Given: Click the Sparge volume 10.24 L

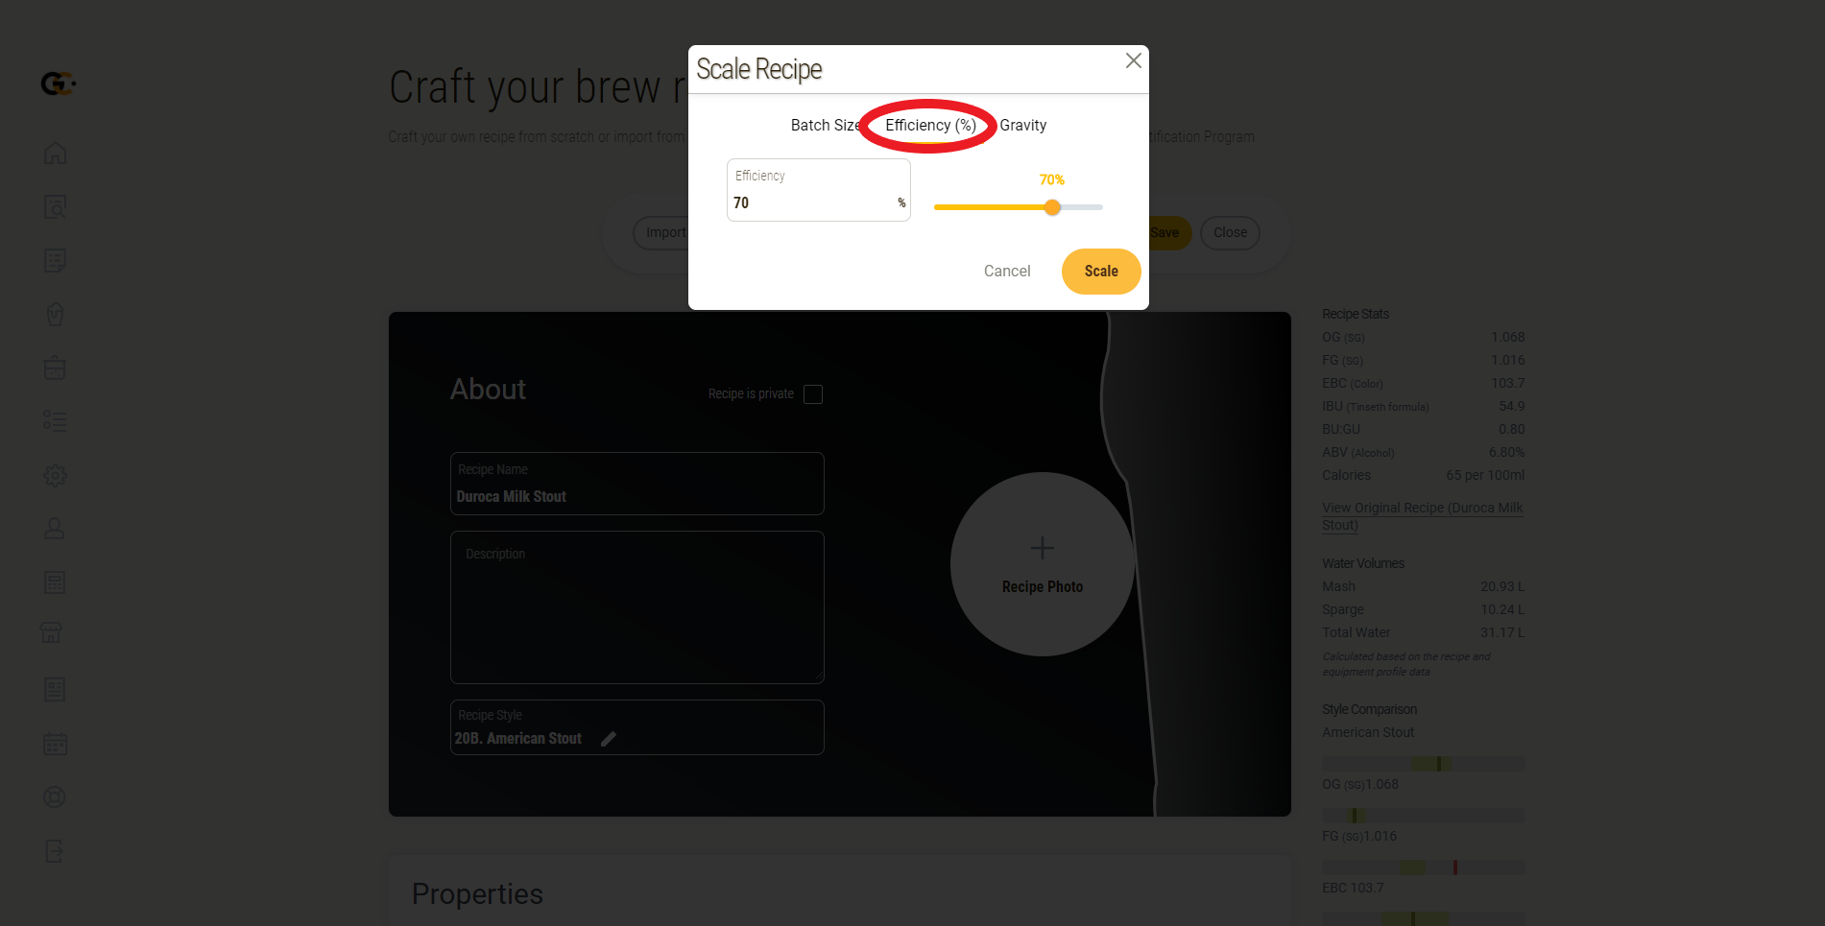Looking at the screenshot, I should 1502,610.
